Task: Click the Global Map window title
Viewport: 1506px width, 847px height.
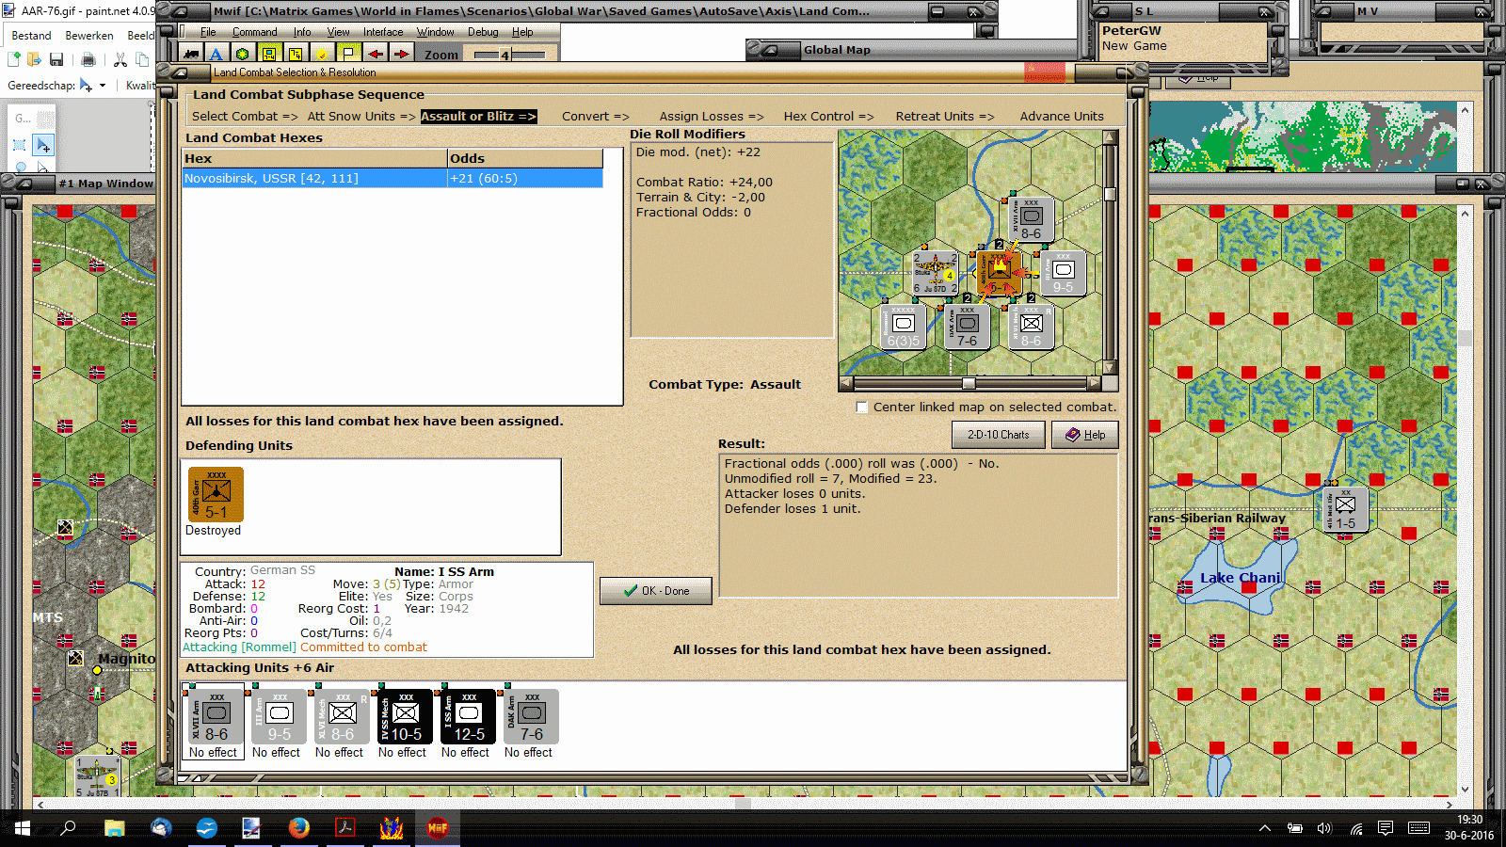Action: point(837,50)
